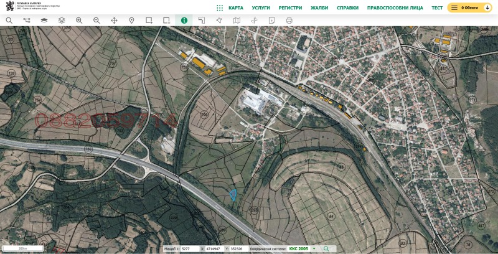Select the location pin marker tool
Image resolution: width=498 pixels, height=254 pixels.
[131, 21]
